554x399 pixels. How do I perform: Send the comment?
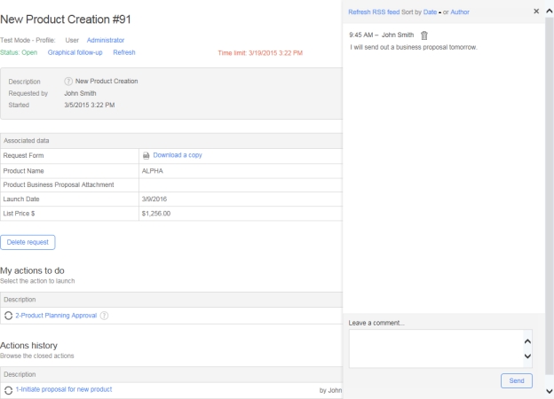[x=517, y=380]
